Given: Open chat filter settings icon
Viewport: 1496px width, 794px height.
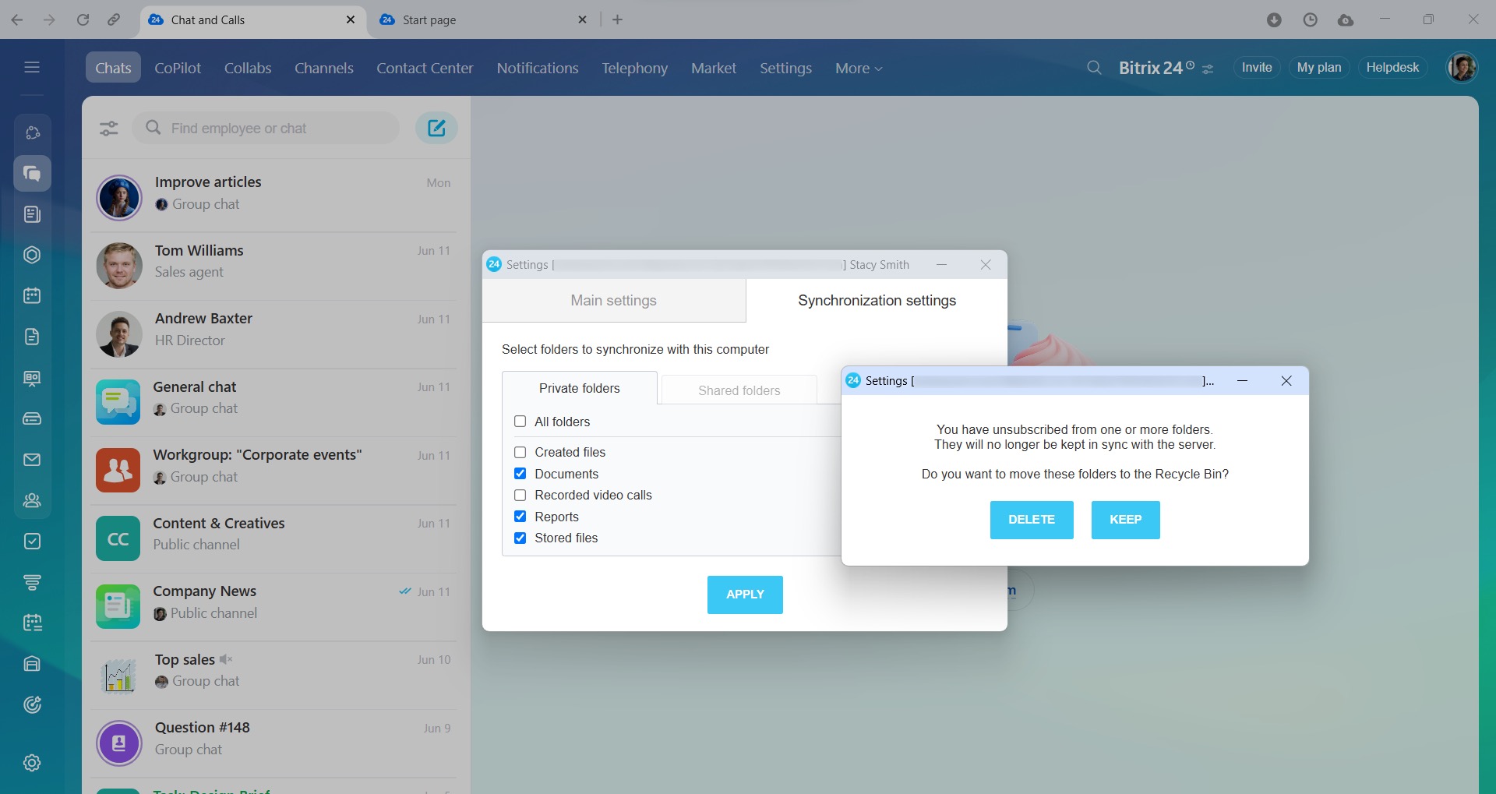Looking at the screenshot, I should 109,129.
